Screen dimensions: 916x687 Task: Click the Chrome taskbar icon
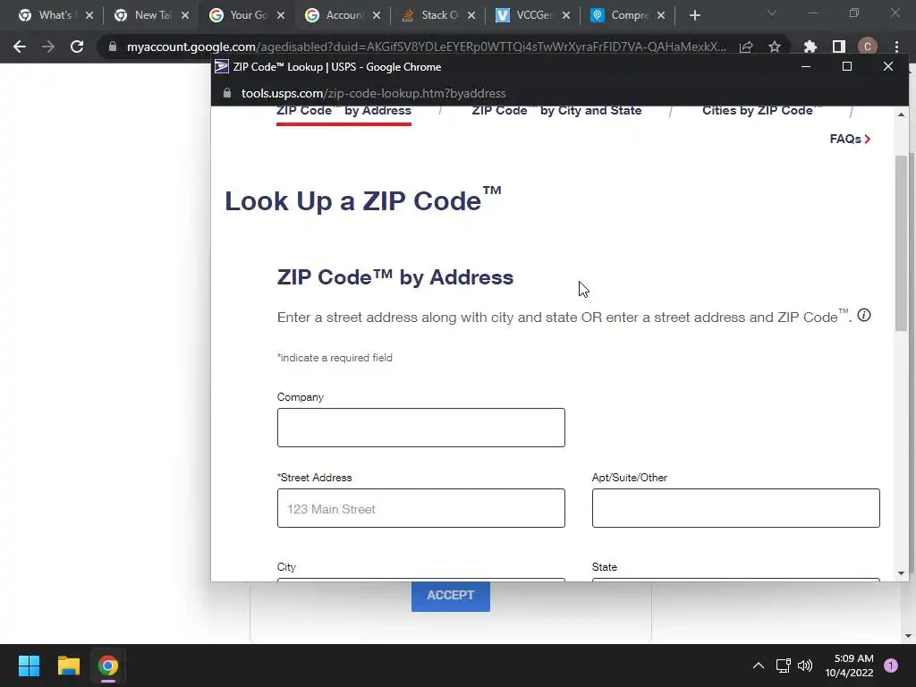pos(108,666)
